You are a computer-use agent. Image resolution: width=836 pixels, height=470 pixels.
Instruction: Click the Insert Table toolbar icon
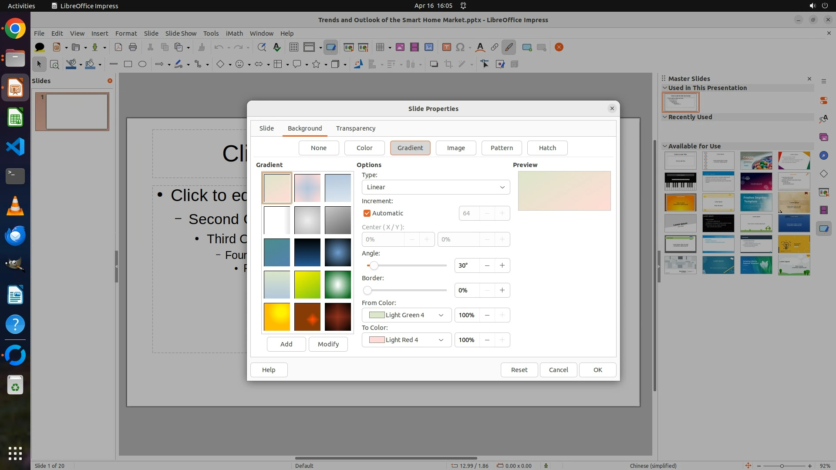click(380, 47)
